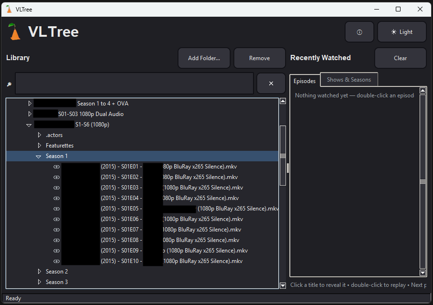The height and width of the screenshot is (305, 433).
Task: Click the VLTree cone logo in header
Action: tap(14, 32)
